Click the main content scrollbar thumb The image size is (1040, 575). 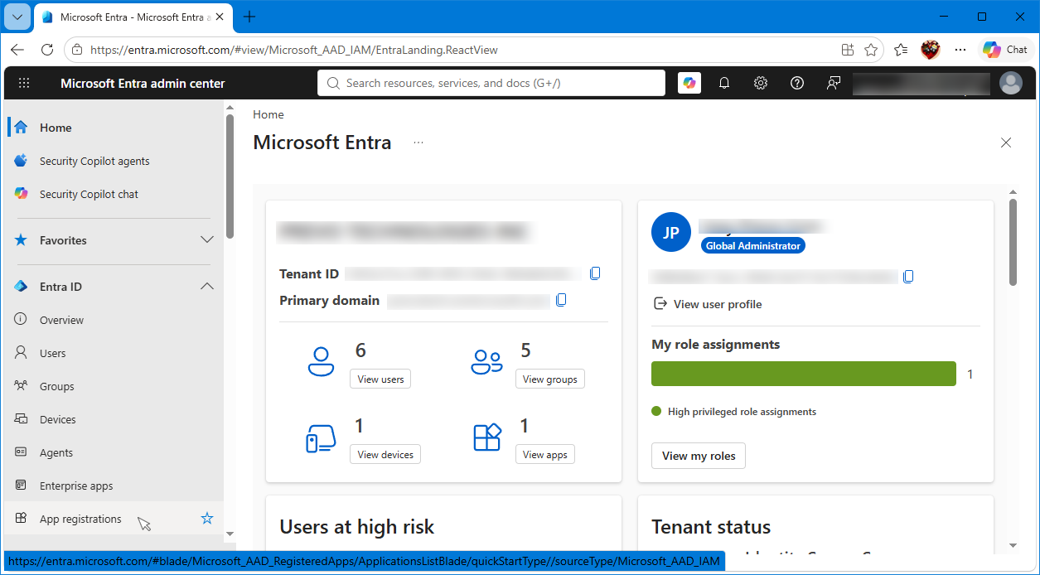(x=1013, y=242)
